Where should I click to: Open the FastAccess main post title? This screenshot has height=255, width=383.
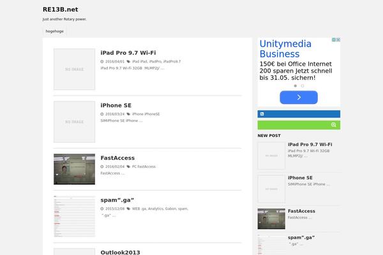click(x=117, y=158)
